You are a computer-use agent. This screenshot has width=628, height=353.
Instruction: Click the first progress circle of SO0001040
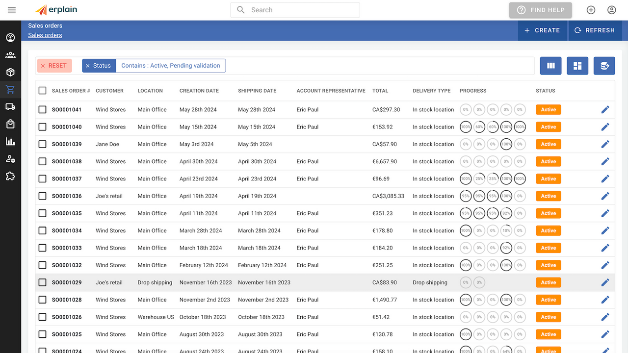tap(466, 127)
